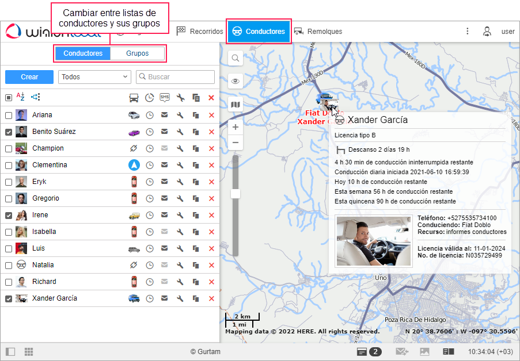Open the messages icon in bottom bar

point(402,352)
